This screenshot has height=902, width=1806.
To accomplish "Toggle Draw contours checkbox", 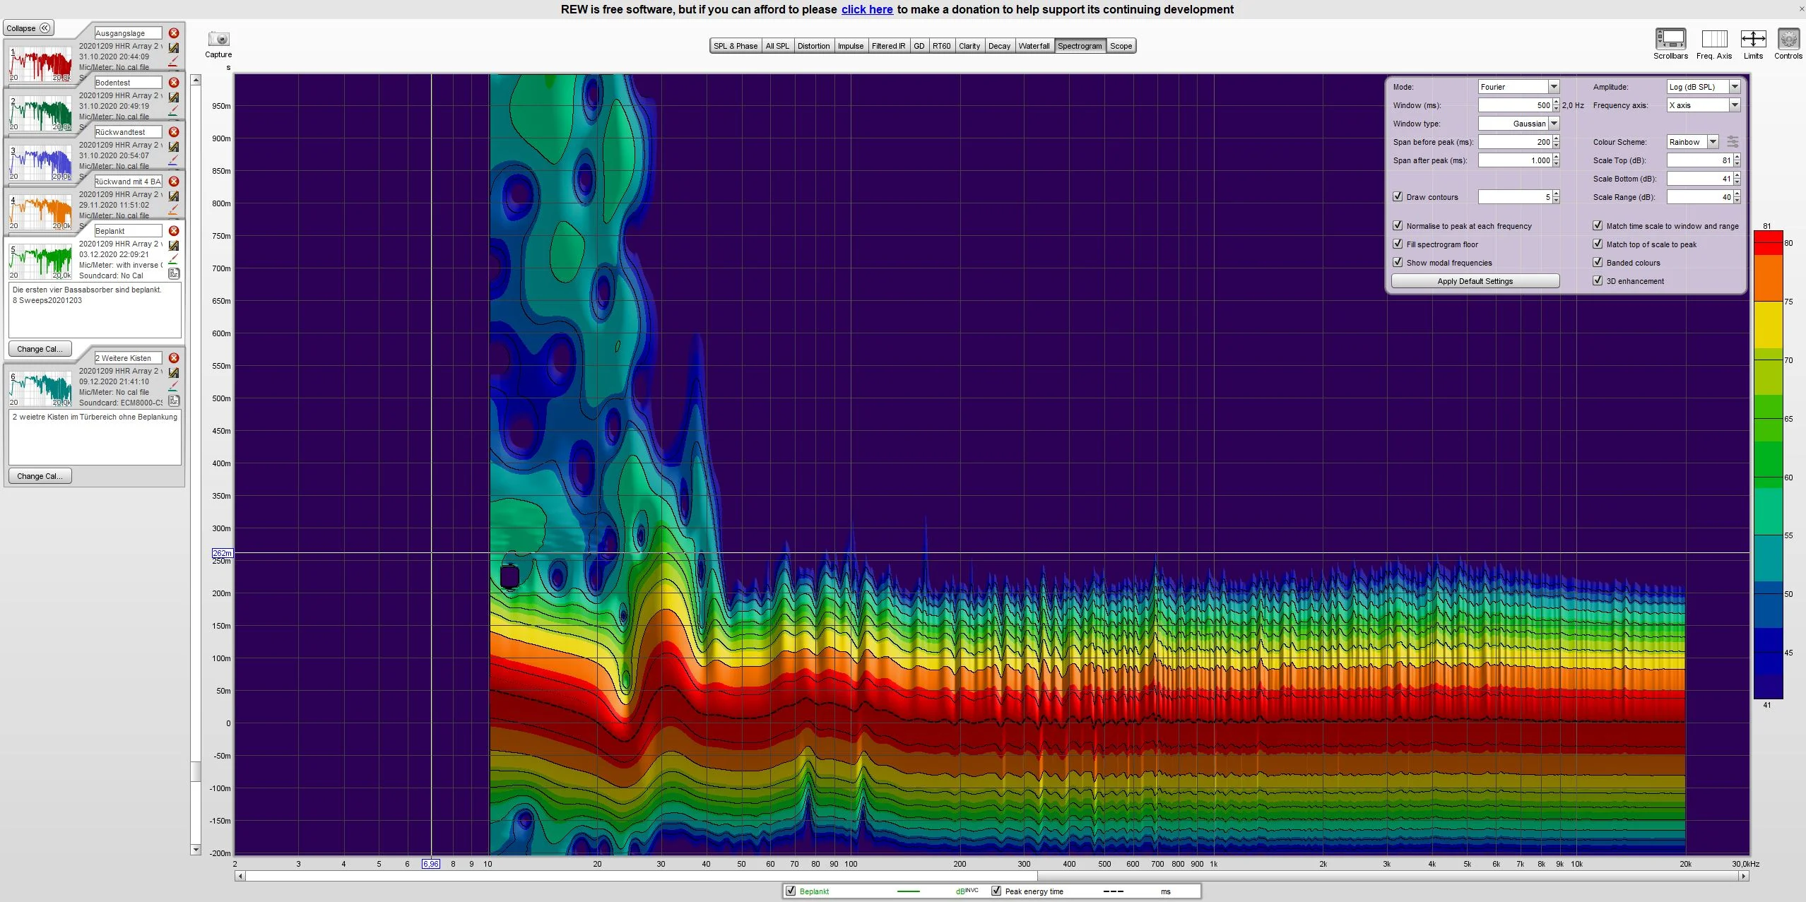I will (1398, 196).
